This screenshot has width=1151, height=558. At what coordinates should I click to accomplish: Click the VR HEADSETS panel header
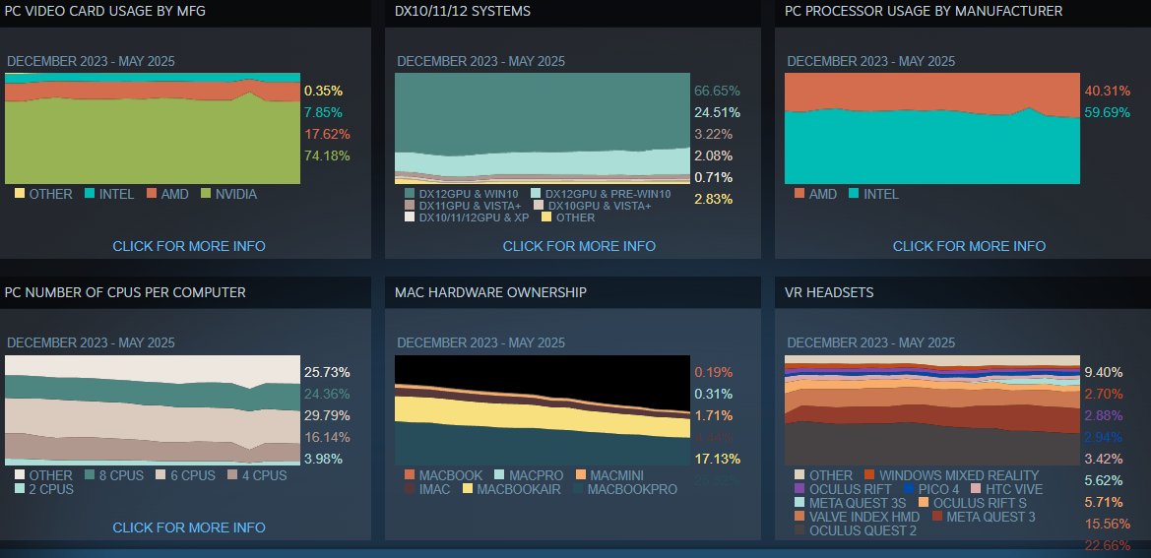(x=829, y=292)
